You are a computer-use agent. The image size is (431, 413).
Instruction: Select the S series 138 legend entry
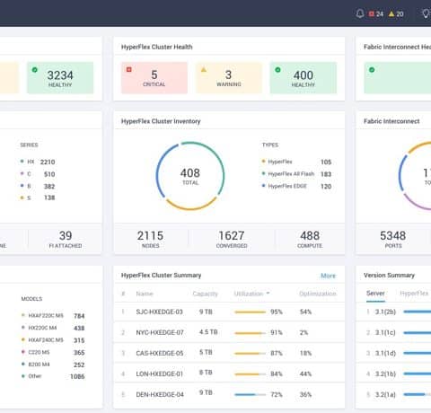tap(38, 198)
